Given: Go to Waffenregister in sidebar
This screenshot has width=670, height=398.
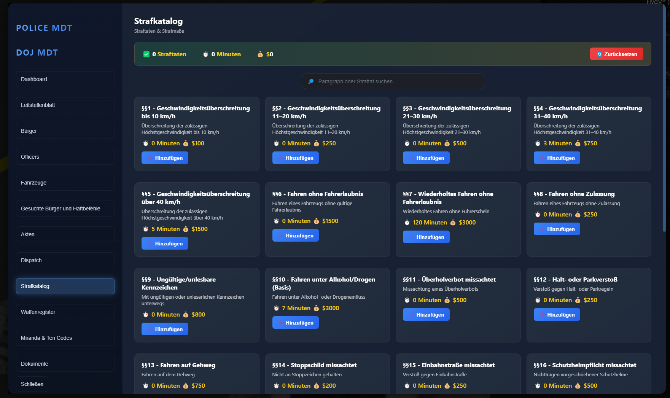Looking at the screenshot, I should point(65,312).
